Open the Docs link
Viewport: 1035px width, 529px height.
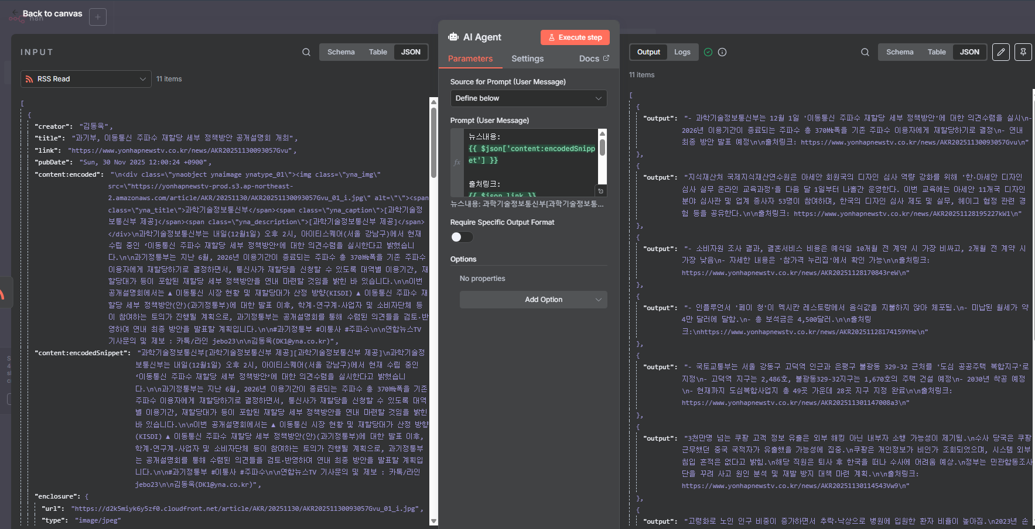(x=594, y=59)
